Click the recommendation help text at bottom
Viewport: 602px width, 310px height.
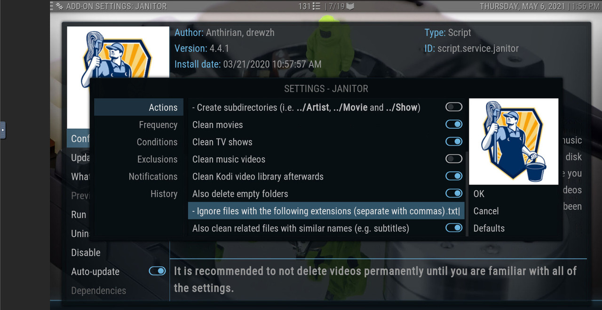click(x=375, y=279)
